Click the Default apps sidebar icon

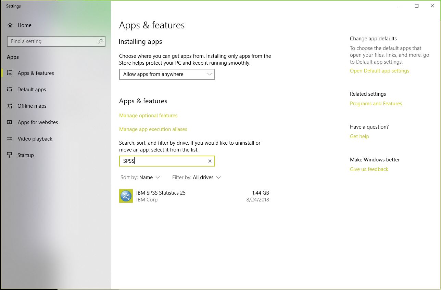point(10,89)
